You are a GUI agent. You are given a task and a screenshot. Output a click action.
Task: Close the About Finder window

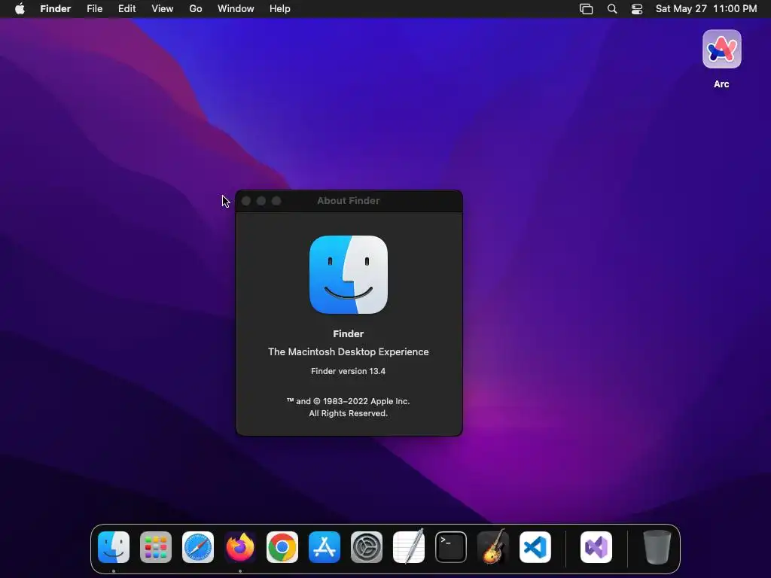tap(246, 201)
